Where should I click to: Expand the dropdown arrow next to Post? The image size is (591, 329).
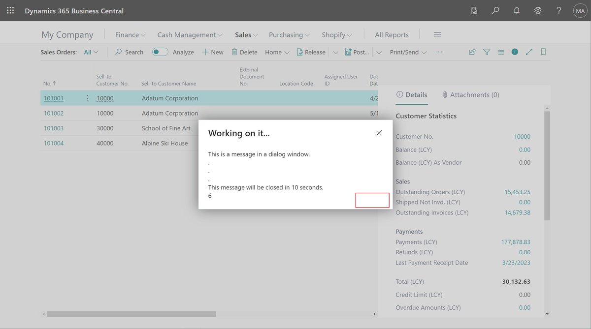point(379,52)
